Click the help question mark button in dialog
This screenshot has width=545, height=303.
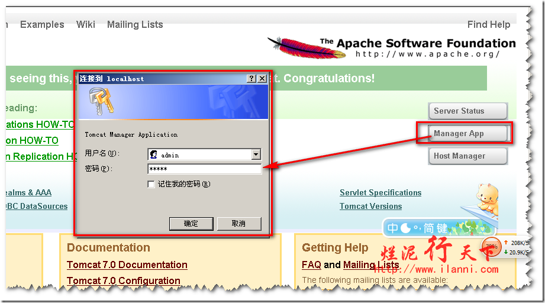[251, 78]
